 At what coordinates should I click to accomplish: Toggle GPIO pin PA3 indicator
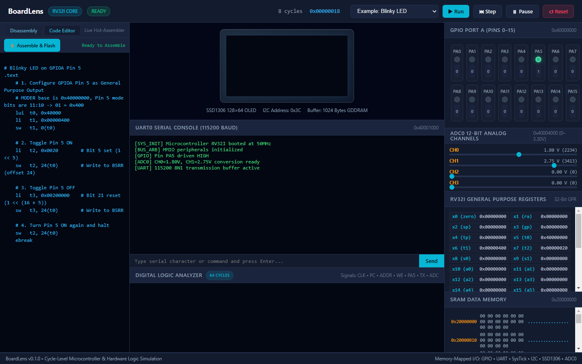505,59
